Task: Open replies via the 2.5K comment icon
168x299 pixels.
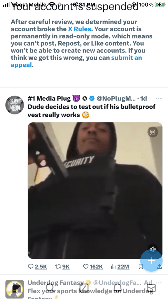Action: click(31, 266)
